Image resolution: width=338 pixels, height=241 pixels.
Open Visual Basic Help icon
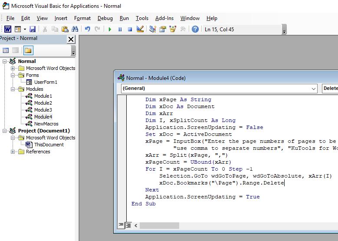point(195,29)
